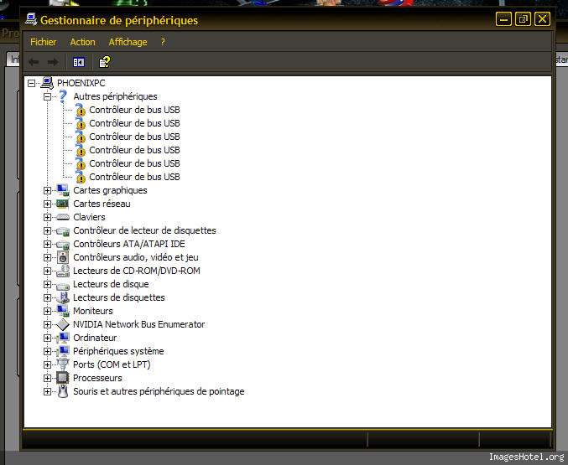Screen dimensions: 568x465
Task: Select the Périphériques système icon
Action: point(63,351)
